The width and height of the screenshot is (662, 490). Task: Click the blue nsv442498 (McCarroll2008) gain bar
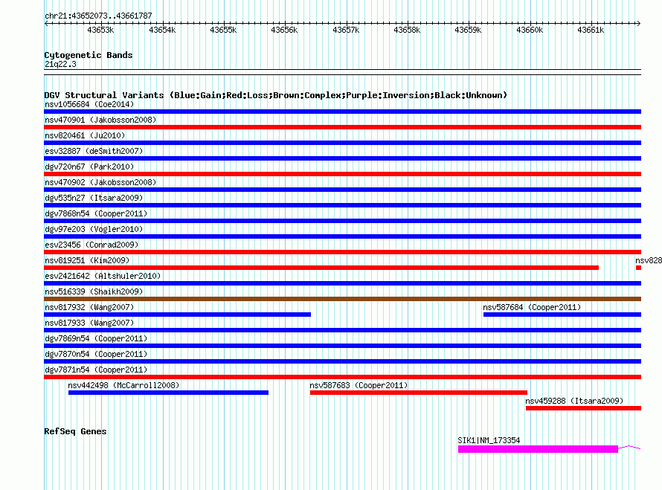click(x=168, y=393)
